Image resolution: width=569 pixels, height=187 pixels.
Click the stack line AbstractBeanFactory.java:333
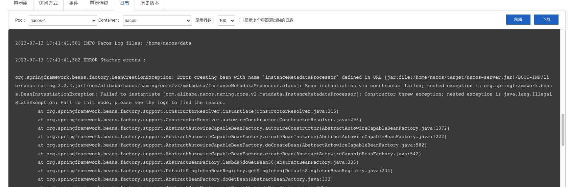tap(186, 179)
